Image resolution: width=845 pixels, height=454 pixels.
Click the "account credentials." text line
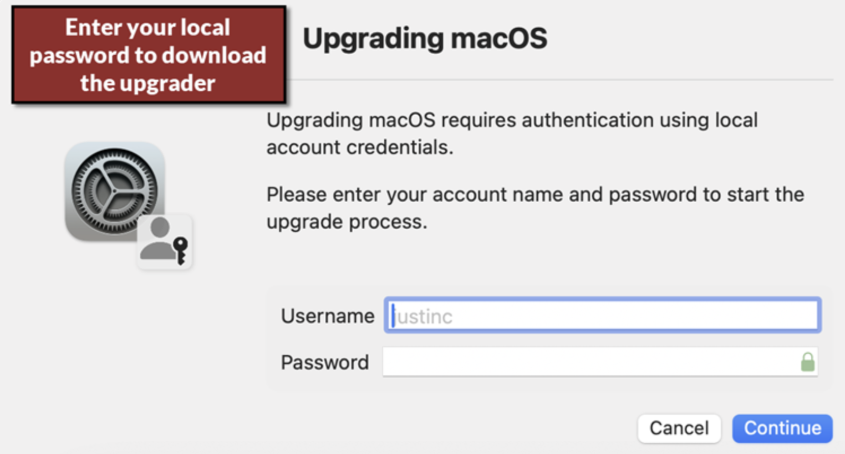pyautogui.click(x=359, y=147)
